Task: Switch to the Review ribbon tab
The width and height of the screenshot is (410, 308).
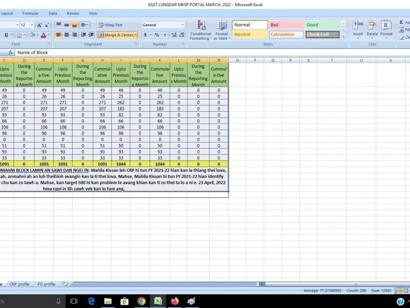Action: [73, 13]
